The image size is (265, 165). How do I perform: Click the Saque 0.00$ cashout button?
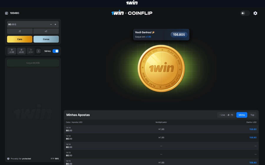[x=33, y=63]
